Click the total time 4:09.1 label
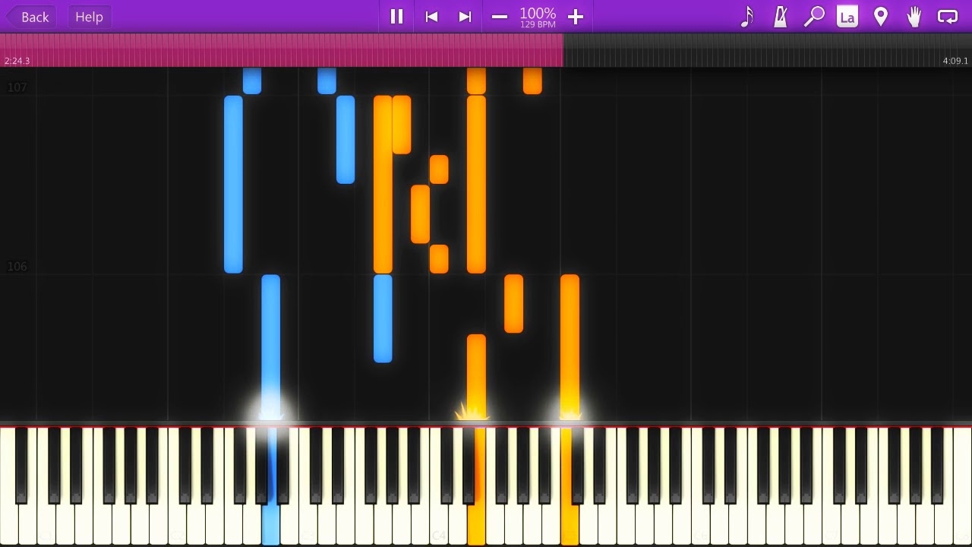Screen dimensions: 972x547 click(955, 61)
